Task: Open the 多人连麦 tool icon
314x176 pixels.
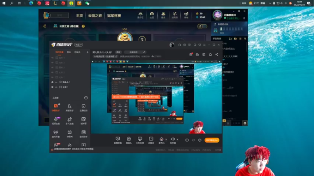Action: (69, 120)
